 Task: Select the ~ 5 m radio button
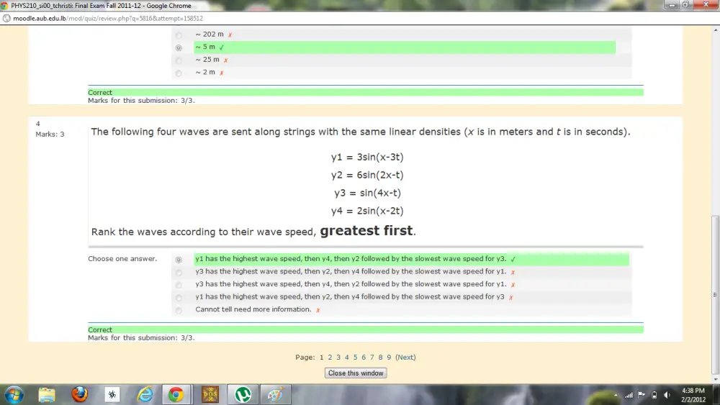(179, 47)
